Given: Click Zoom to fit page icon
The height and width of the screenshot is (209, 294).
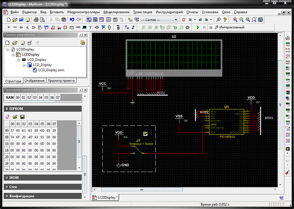Looking at the screenshot, I should 254,19.
